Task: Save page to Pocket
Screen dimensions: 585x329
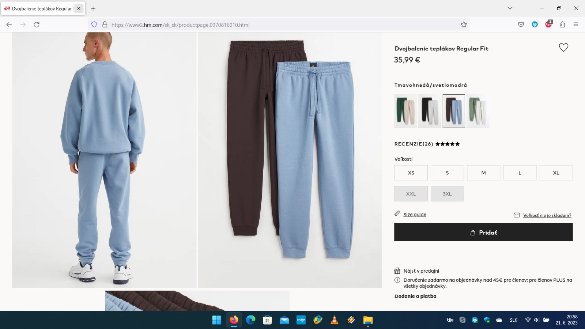Action: coord(521,24)
